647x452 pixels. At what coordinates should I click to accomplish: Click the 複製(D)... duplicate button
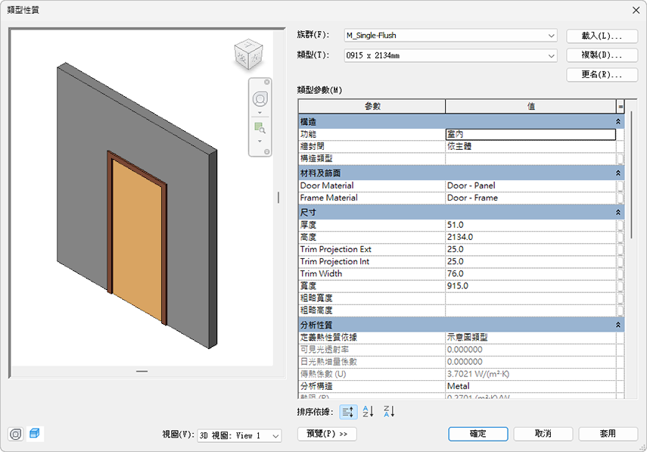pos(602,55)
